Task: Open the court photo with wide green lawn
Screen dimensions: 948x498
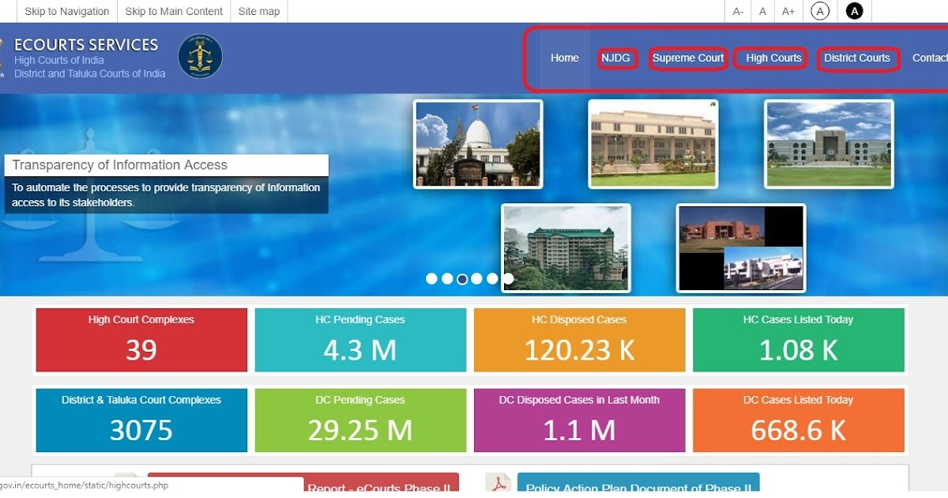Action: (x=829, y=144)
